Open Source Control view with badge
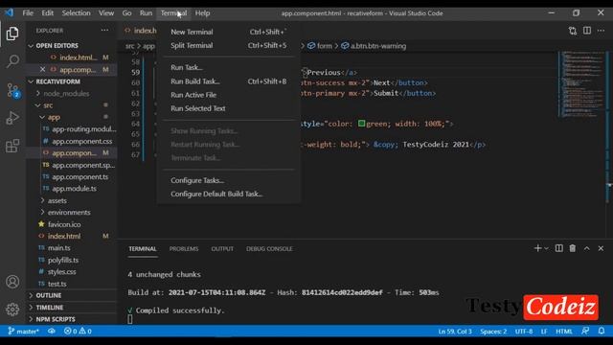The height and width of the screenshot is (345, 613). (x=12, y=90)
